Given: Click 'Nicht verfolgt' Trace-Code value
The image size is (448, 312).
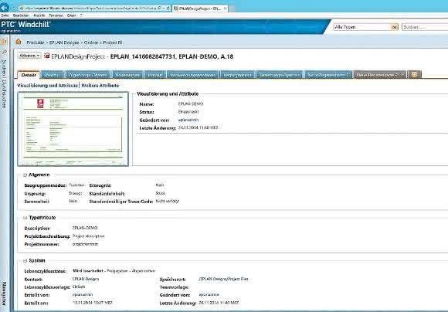Looking at the screenshot, I should [x=168, y=201].
